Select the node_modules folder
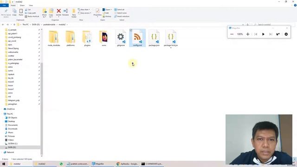Image resolution: width=297 pixels, height=167 pixels. coord(54,38)
